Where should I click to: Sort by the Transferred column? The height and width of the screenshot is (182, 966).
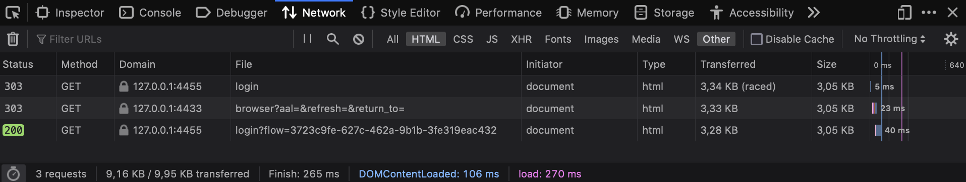pyautogui.click(x=754, y=64)
